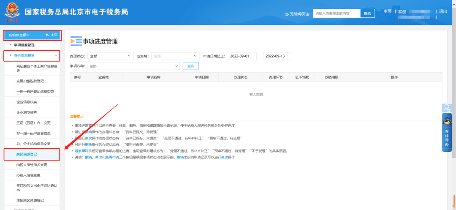
Task: Open 企业信息核实 menu item
Action: coord(27,102)
